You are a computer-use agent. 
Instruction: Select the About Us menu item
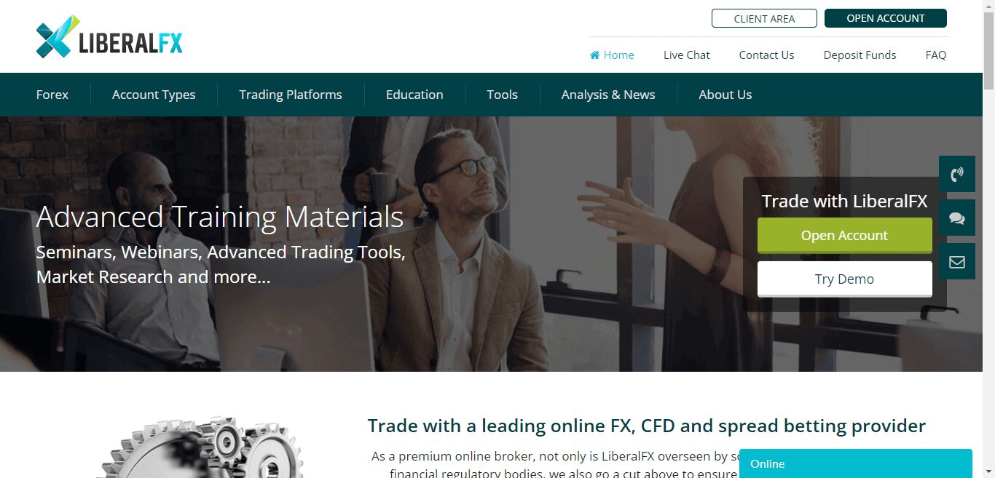click(x=725, y=95)
